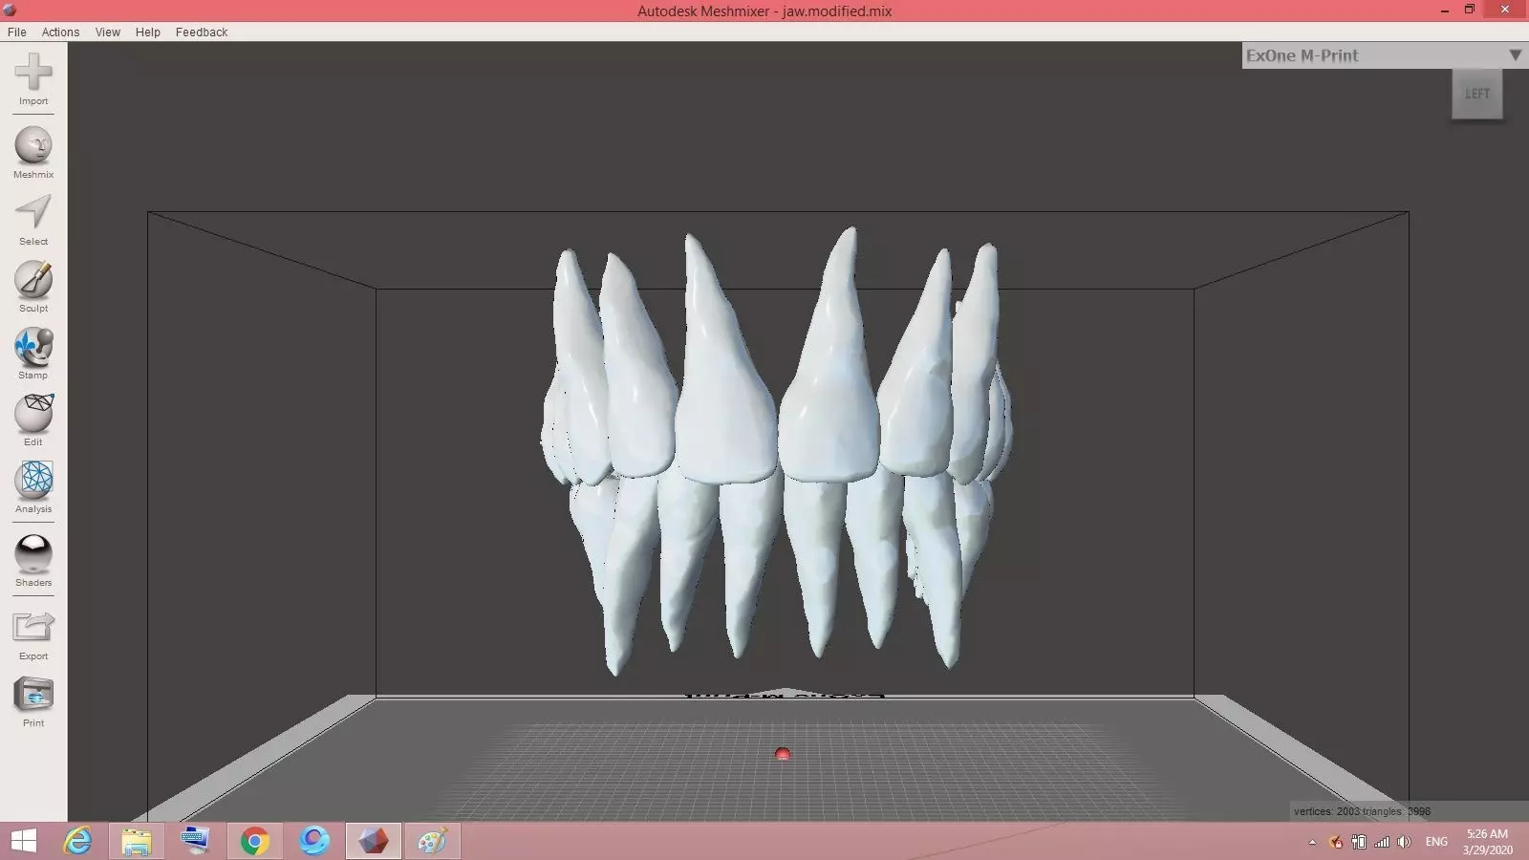Launch Internet Explorer from taskbar
Screen dimensions: 1529x860
(x=77, y=841)
